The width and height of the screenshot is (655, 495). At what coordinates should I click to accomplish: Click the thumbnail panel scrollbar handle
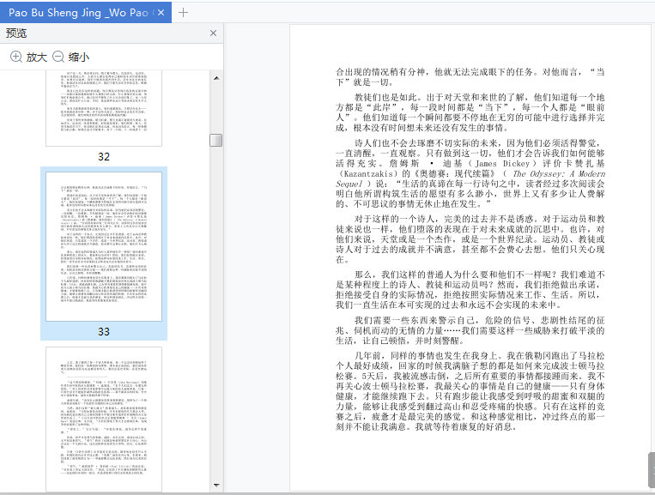[216, 140]
